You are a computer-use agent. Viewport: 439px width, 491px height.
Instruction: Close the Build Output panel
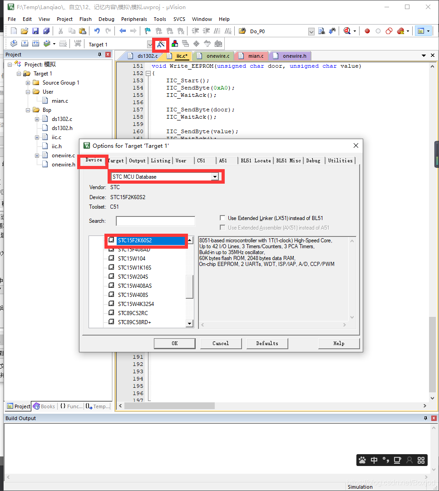coord(434,418)
